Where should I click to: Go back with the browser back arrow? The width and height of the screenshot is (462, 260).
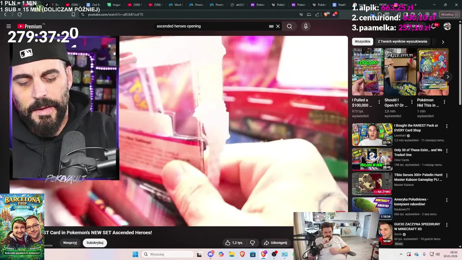pyautogui.click(x=5, y=14)
